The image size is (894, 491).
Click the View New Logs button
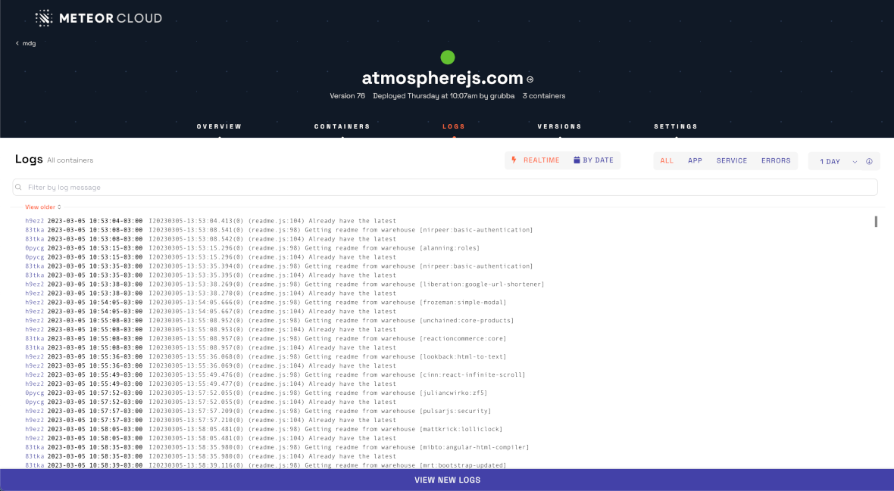tap(447, 480)
